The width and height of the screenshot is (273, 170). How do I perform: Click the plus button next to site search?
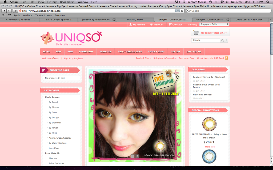click(226, 40)
